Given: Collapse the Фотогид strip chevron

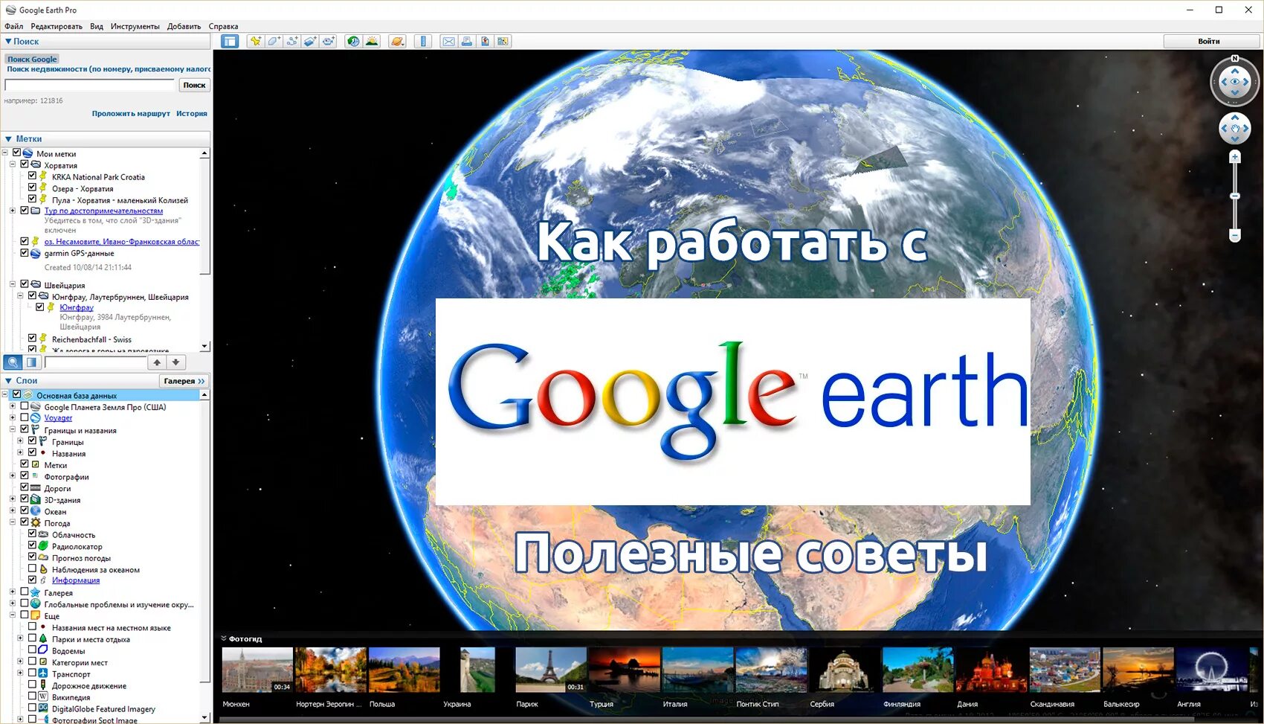Looking at the screenshot, I should pyautogui.click(x=224, y=638).
